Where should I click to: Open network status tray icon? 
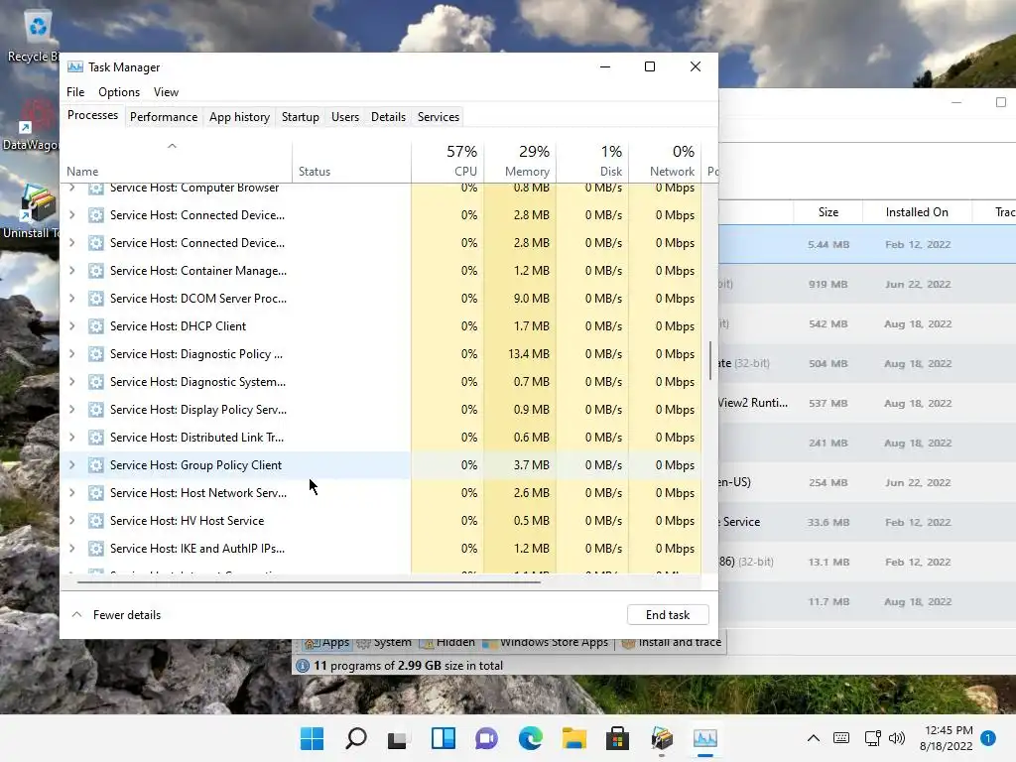[x=872, y=738]
